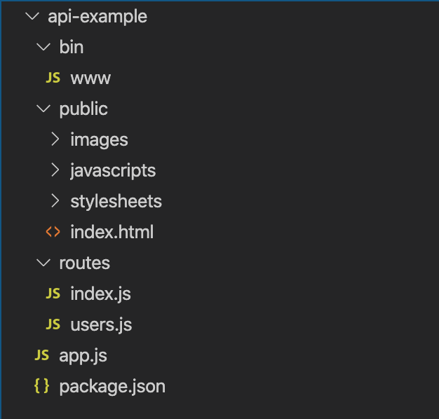Open the app.js file

tap(83, 357)
